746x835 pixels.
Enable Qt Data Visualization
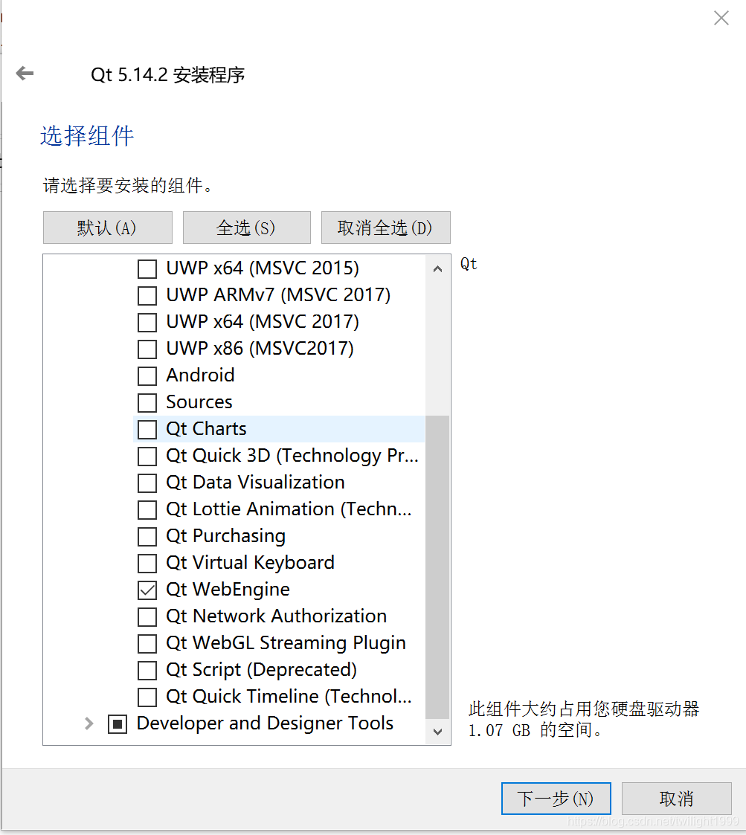click(147, 483)
